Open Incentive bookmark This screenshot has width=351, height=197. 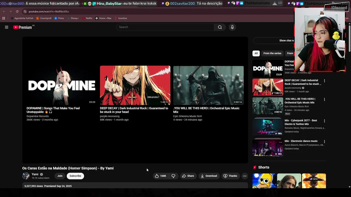tap(121, 18)
